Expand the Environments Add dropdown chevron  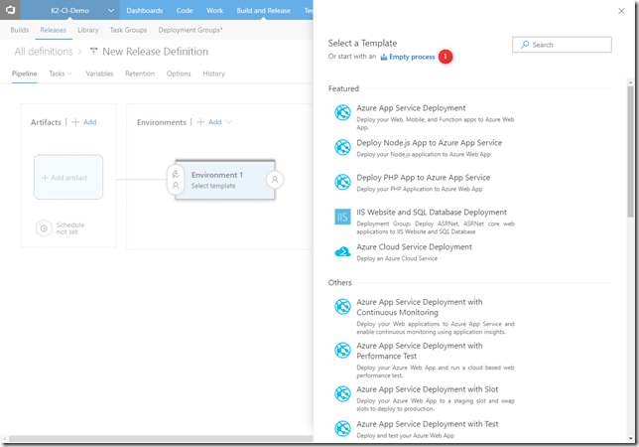click(x=228, y=122)
